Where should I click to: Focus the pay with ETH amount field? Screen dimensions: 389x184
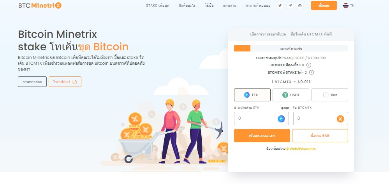pyautogui.click(x=262, y=119)
